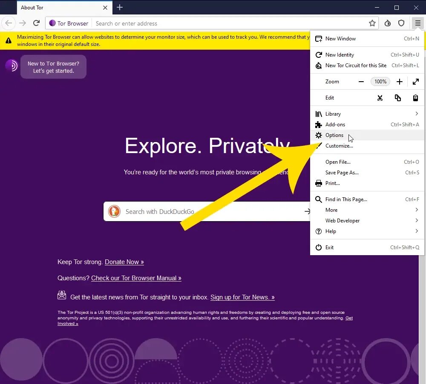Click the Get Involved link
426x384 pixels.
(x=349, y=318)
